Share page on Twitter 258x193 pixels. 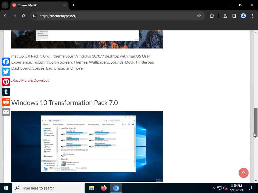point(6,72)
